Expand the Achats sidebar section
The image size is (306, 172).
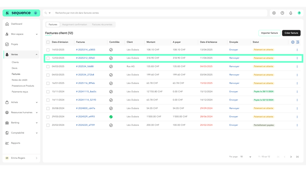click(x=21, y=102)
